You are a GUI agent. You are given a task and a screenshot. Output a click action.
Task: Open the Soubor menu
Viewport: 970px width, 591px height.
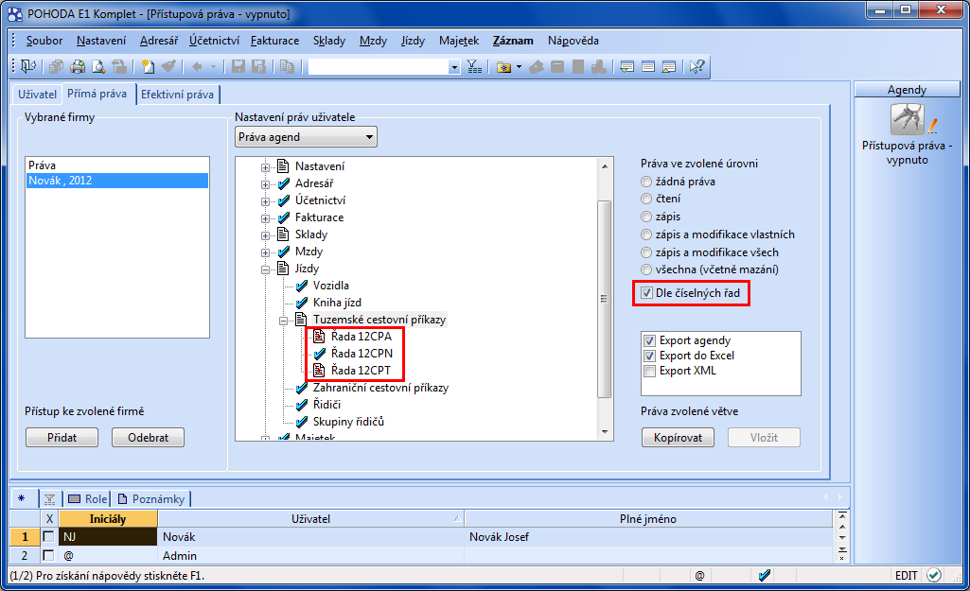(44, 41)
